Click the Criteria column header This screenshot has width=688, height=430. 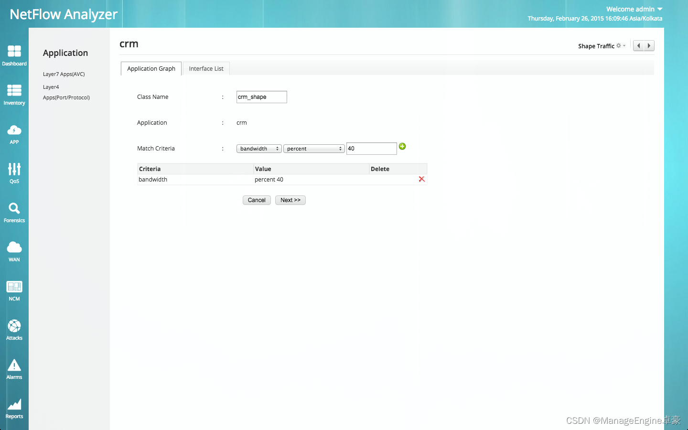[195, 169]
